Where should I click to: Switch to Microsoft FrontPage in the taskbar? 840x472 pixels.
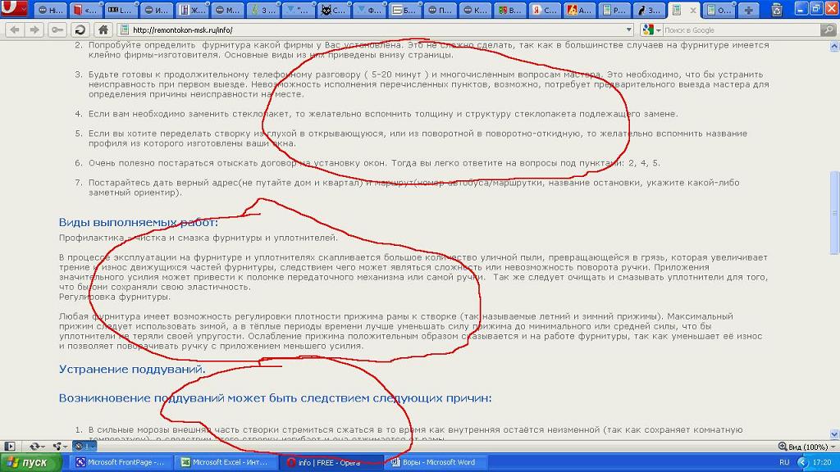point(120,462)
